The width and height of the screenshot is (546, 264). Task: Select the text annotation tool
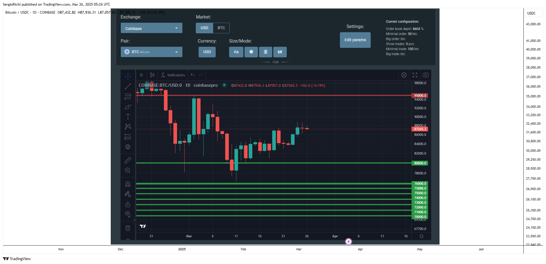(128, 117)
